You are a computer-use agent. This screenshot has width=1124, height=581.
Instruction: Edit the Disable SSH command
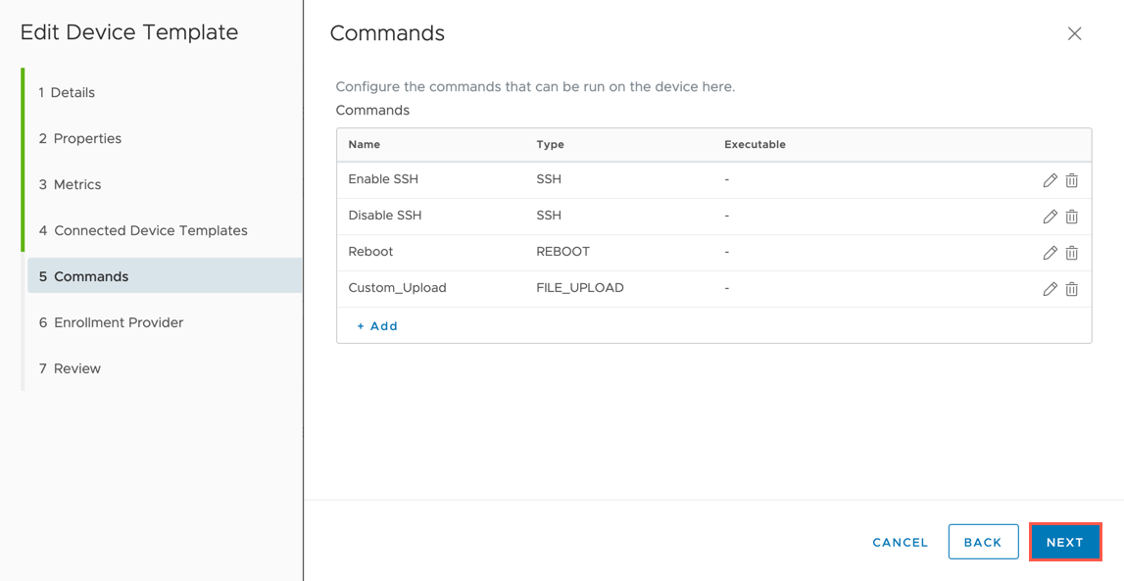click(x=1050, y=217)
